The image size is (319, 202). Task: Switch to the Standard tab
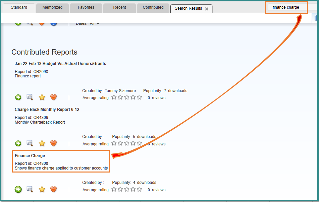pos(19,7)
